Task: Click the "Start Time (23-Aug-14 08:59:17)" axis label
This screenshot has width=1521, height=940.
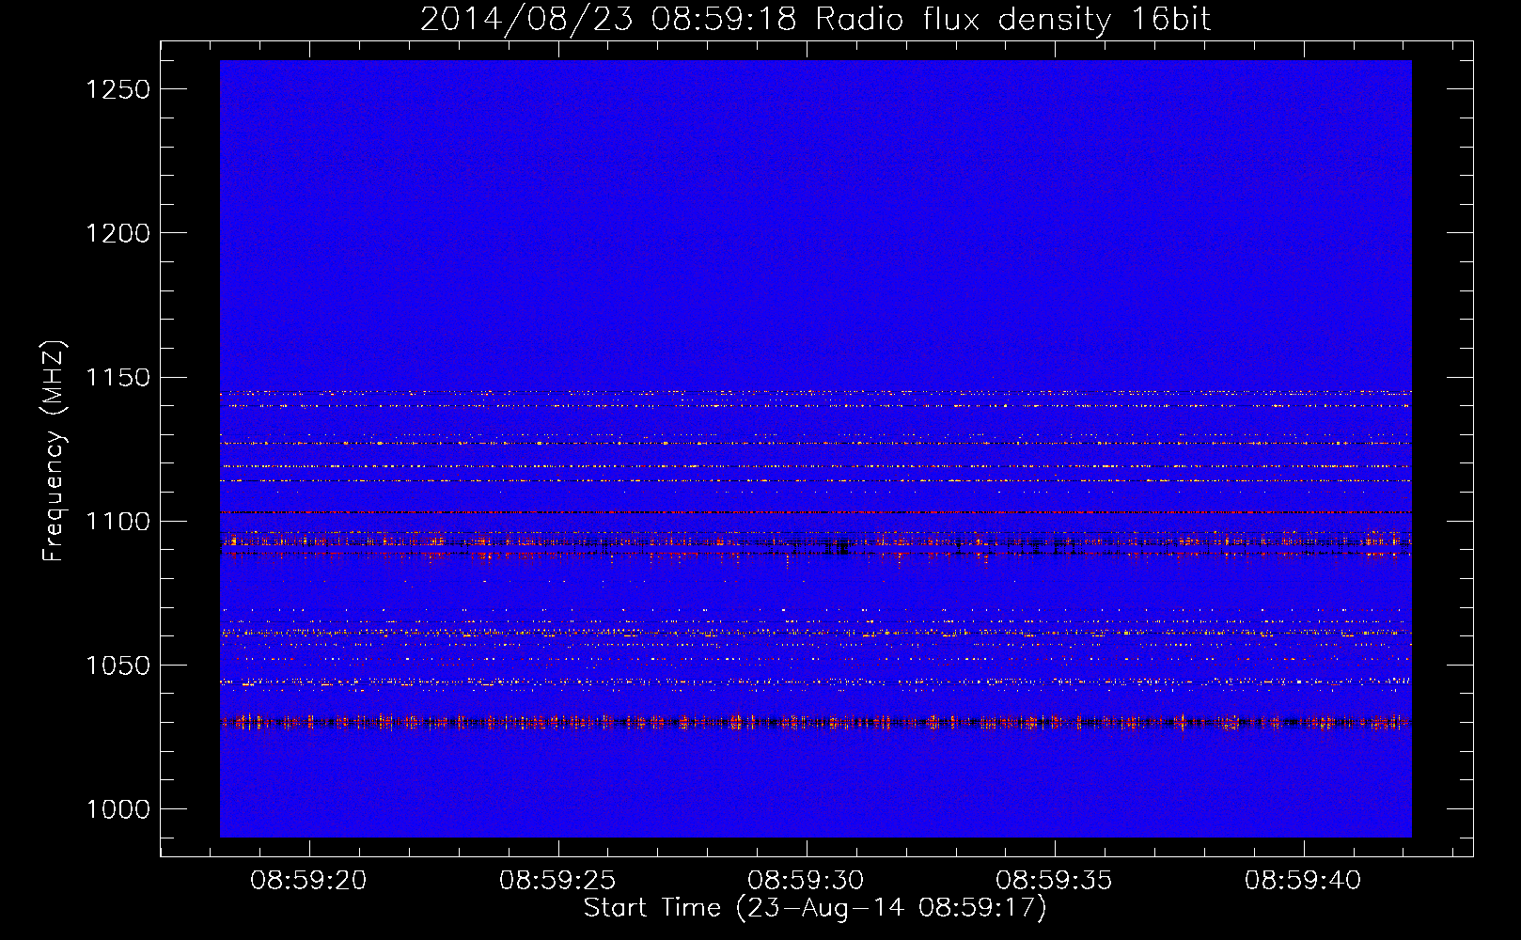Action: (815, 908)
